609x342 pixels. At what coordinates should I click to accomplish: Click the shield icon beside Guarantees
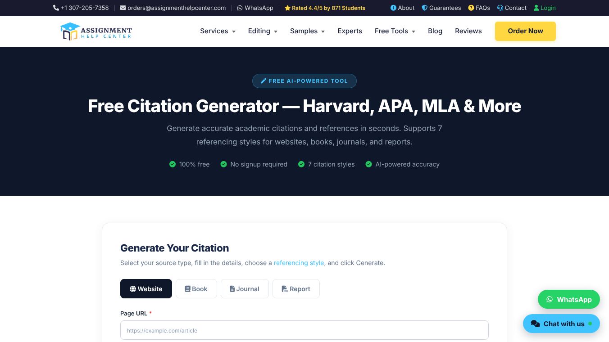[x=424, y=8]
